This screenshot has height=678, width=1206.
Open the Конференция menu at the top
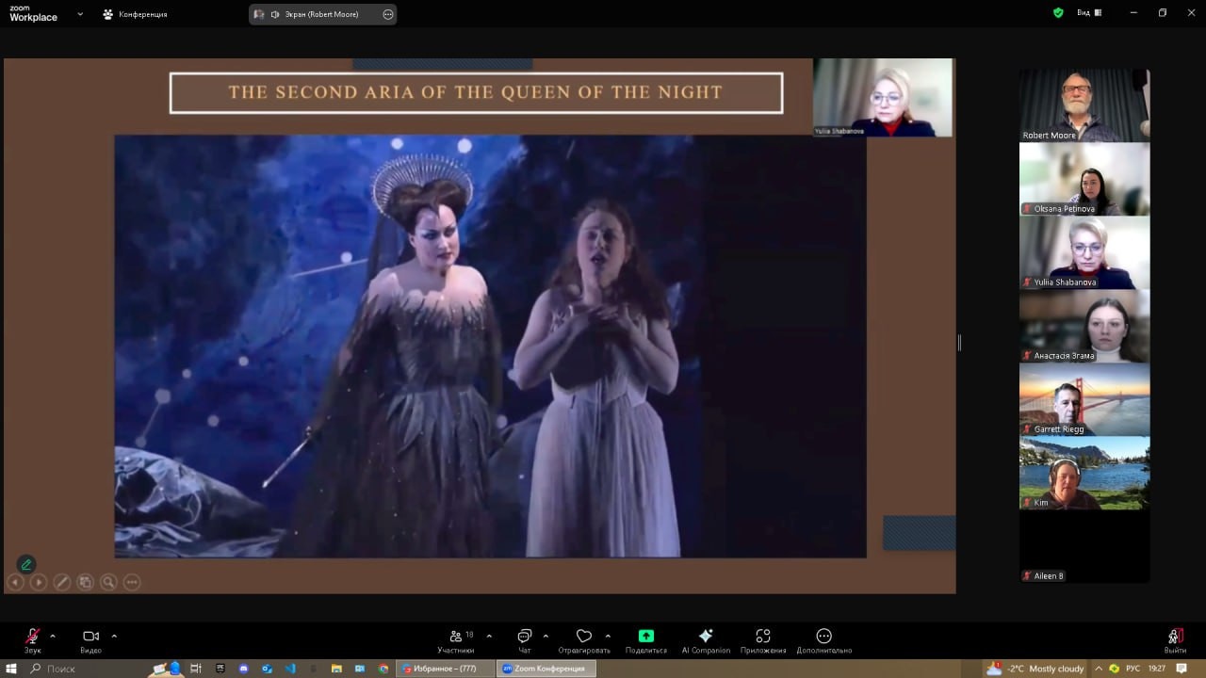click(x=135, y=14)
